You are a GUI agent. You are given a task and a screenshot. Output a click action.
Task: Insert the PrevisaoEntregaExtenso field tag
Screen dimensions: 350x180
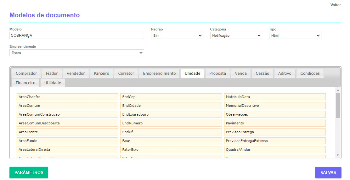(274, 141)
